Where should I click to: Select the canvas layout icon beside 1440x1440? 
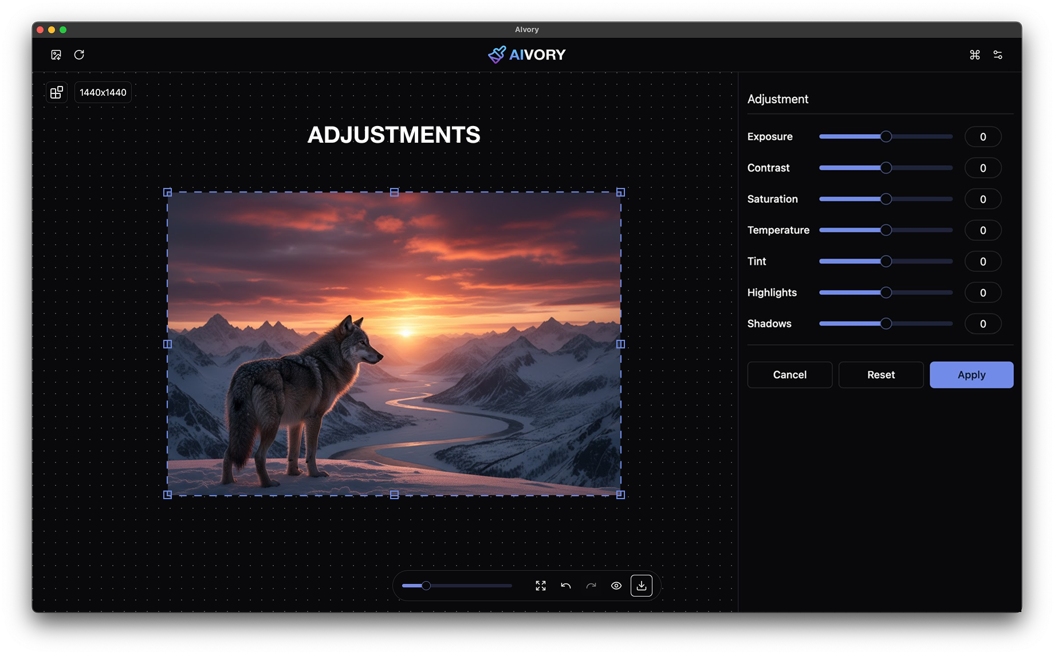coord(56,92)
